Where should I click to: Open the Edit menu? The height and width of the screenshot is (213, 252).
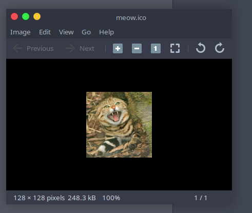[45, 32]
